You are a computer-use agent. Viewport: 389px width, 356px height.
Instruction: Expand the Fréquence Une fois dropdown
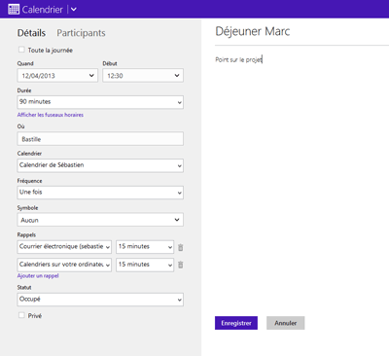pos(100,193)
